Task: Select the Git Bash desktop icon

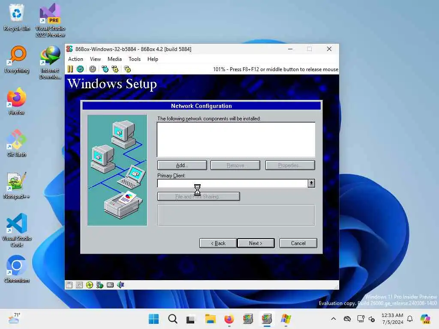Action: pos(17,143)
